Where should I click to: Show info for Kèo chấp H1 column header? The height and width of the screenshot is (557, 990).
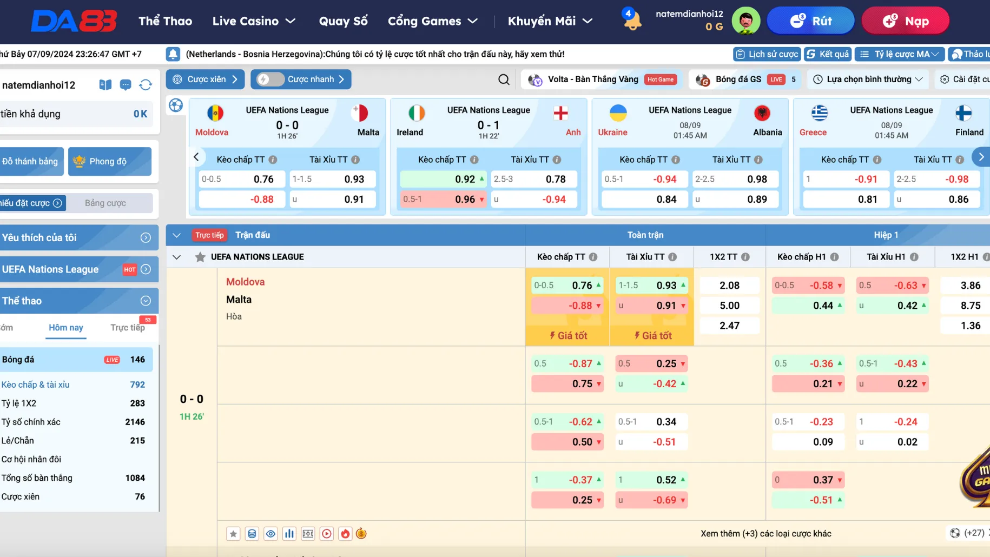click(x=835, y=257)
